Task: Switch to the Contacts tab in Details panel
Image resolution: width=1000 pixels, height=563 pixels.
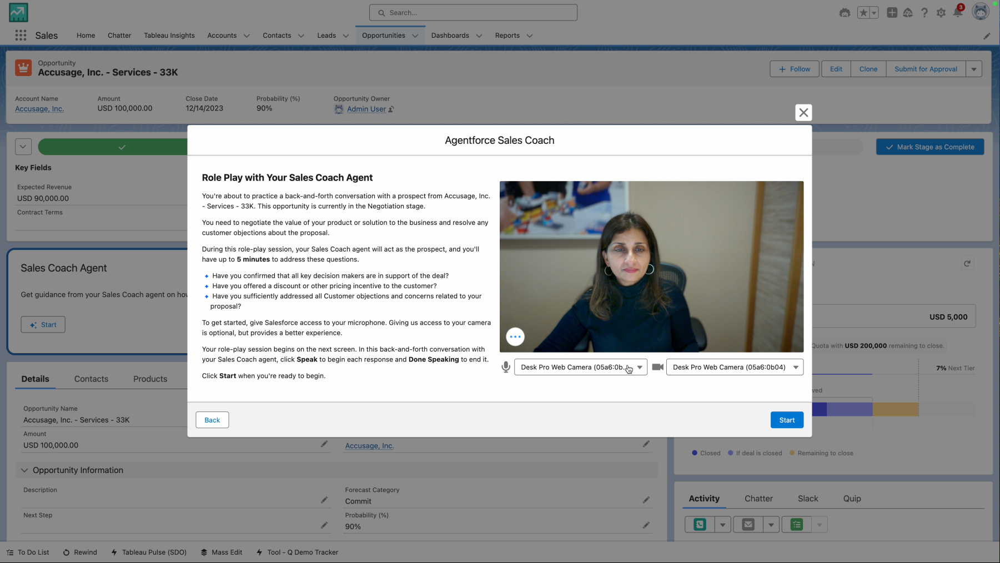Action: click(x=91, y=379)
